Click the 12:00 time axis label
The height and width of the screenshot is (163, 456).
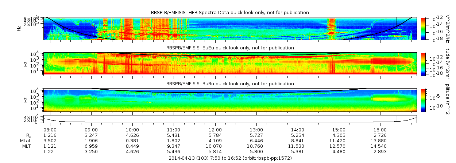coord(215,130)
